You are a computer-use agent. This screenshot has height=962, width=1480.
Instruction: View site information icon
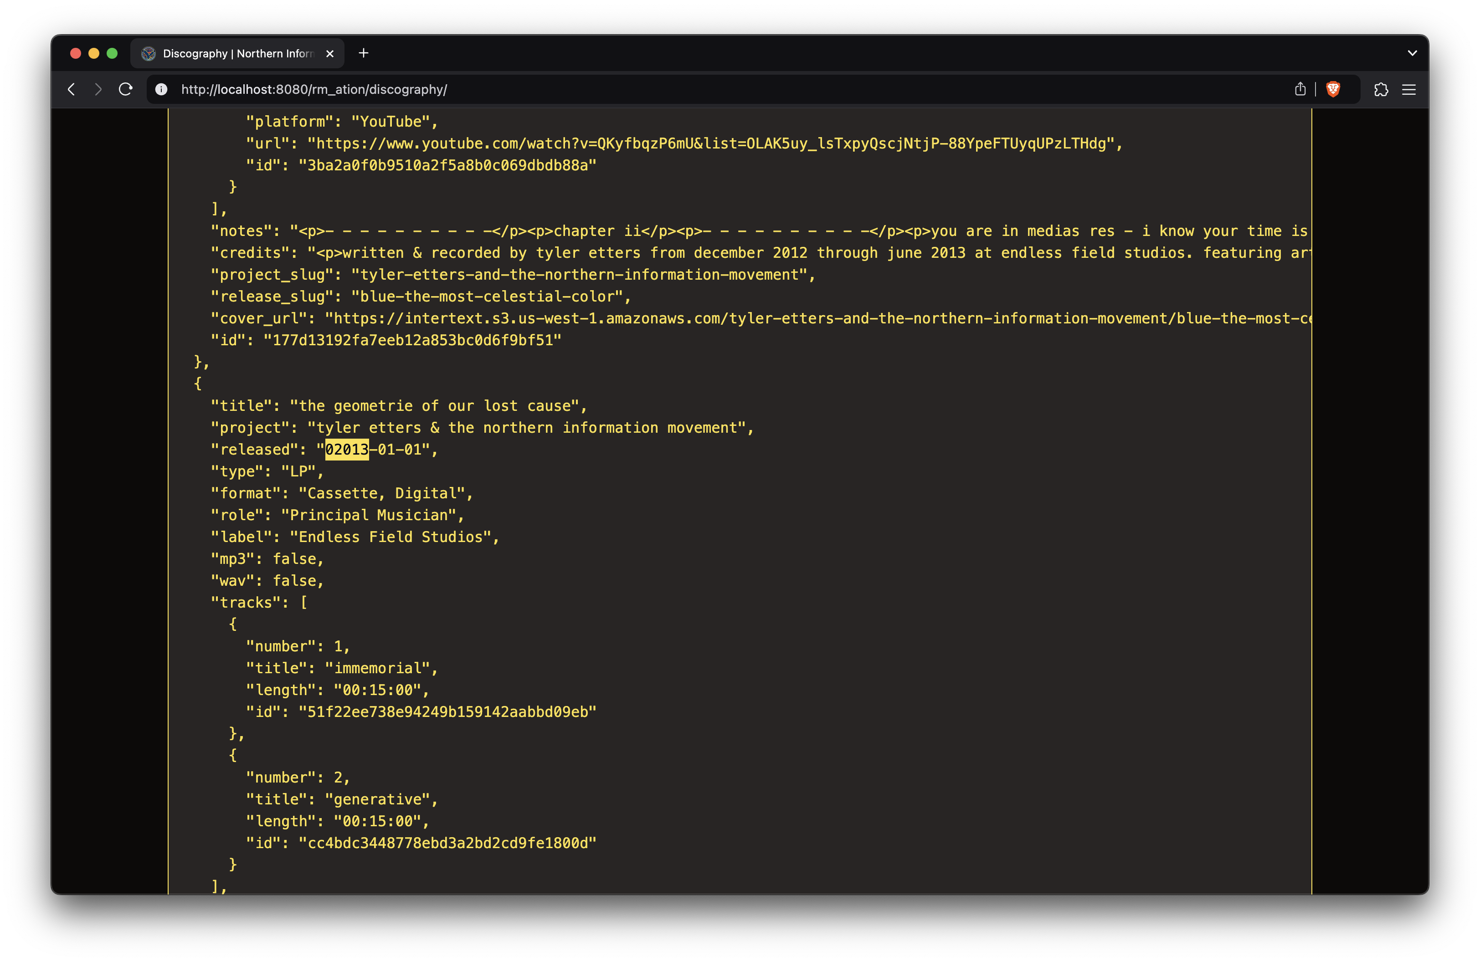pos(161,89)
